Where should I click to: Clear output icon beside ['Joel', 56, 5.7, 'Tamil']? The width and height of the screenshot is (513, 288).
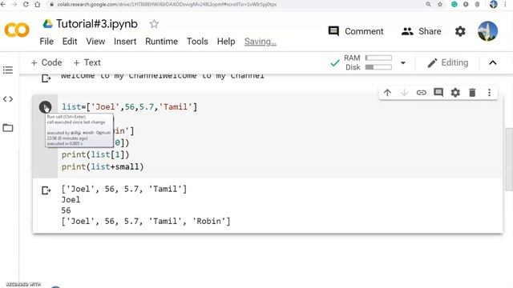click(46, 190)
